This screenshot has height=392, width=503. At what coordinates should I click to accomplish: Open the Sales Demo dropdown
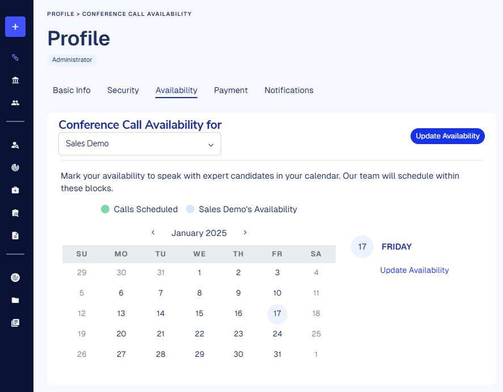coord(140,144)
